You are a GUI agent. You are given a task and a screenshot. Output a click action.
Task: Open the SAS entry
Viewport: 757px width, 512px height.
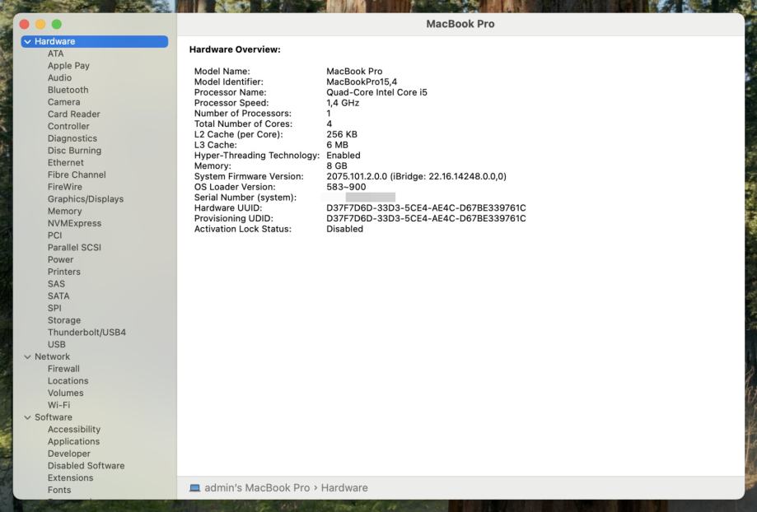(56, 284)
